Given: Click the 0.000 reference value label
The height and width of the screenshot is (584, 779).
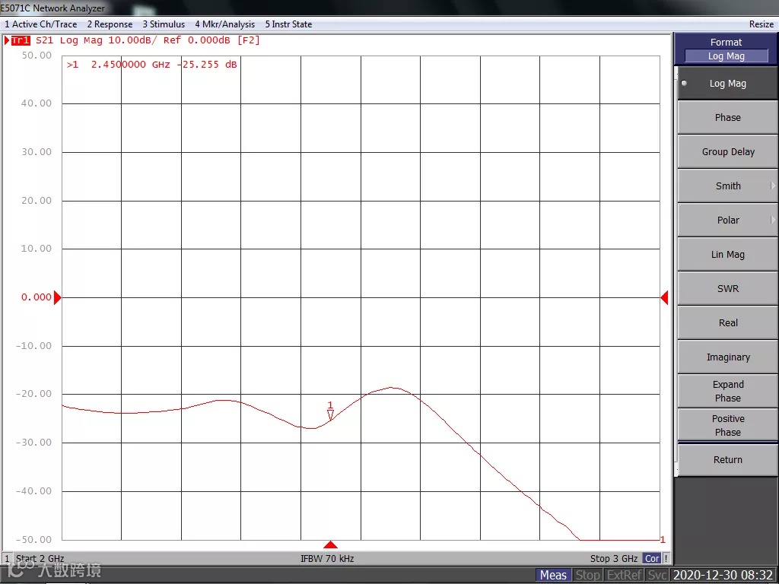Looking at the screenshot, I should click(37, 297).
